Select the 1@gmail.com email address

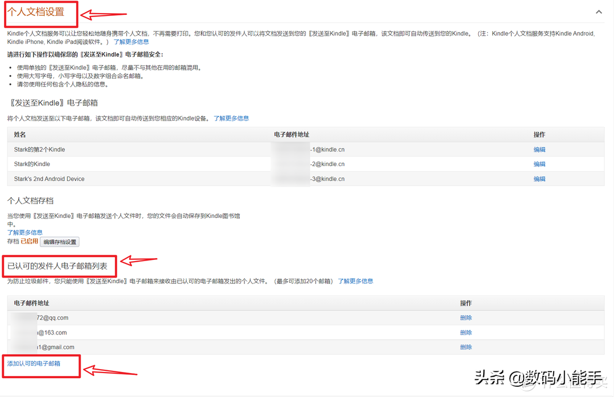click(56, 347)
